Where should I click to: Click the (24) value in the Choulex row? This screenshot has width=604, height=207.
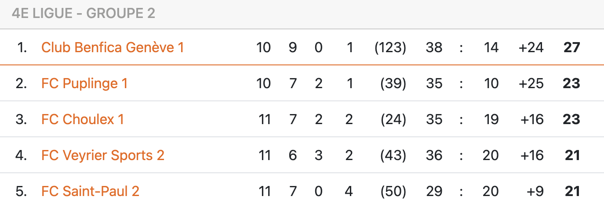pyautogui.click(x=393, y=119)
